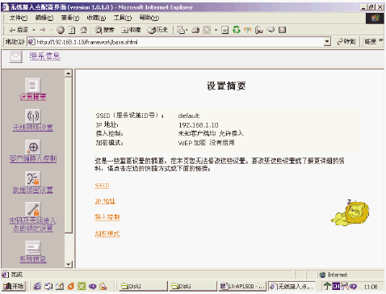Image resolution: width=386 pixels, height=294 pixels.
Task: Open the 系统信息 sidebar link
Action: [x=33, y=259]
